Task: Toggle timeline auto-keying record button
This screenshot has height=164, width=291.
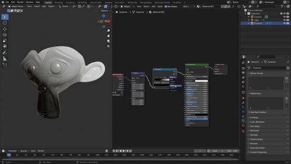Action: coord(106,151)
